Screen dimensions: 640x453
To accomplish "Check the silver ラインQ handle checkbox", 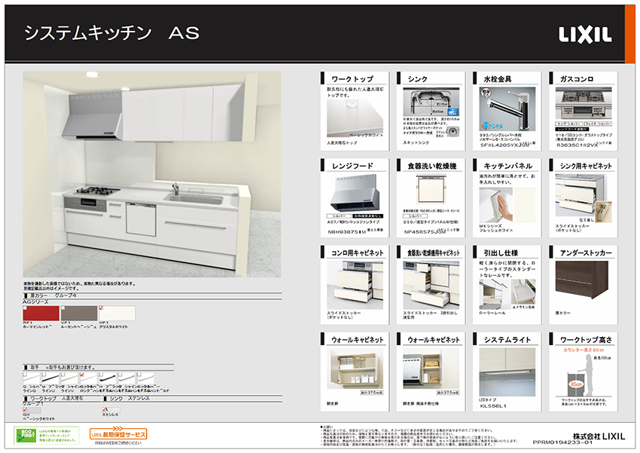I will (x=26, y=374).
